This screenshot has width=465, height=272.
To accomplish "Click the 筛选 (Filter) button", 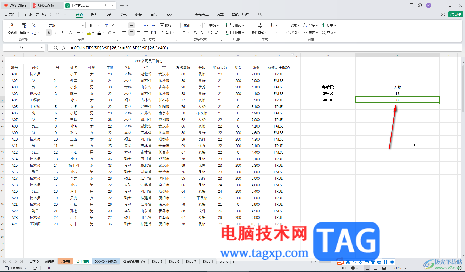I will click(310, 33).
